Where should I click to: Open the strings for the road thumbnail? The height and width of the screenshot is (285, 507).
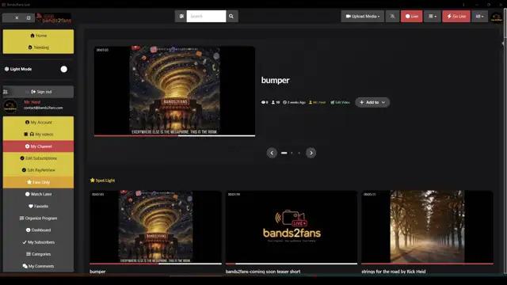coord(427,226)
